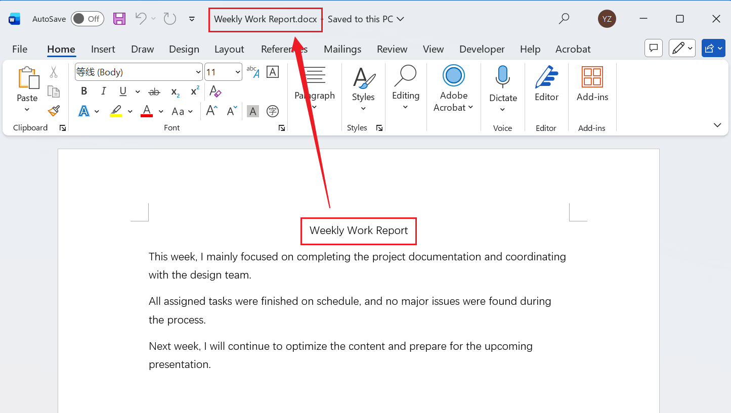The height and width of the screenshot is (413, 731).
Task: Expand the Paste options arrow
Action: tap(27, 110)
